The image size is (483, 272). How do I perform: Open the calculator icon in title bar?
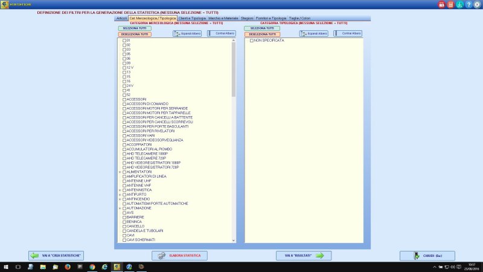pyautogui.click(x=450, y=4)
